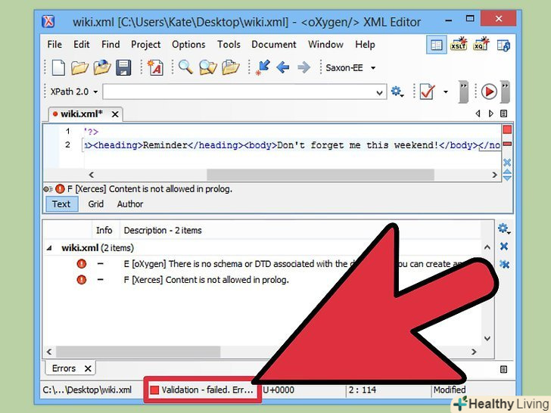This screenshot has width=551, height=413.
Task: Click the error icon beside Content is not allowed message
Action: [60, 189]
